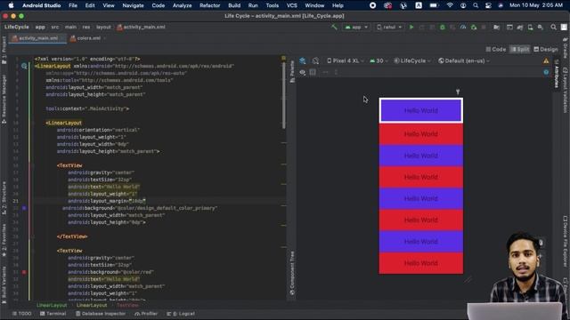Click the Profile app gauge icon
This screenshot has width=570, height=320.
463,28
